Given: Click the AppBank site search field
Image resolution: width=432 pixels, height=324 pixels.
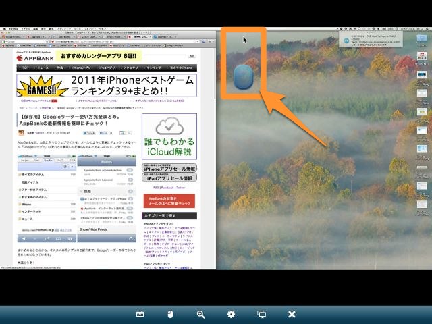Looking at the screenshot, I should point(165,56).
